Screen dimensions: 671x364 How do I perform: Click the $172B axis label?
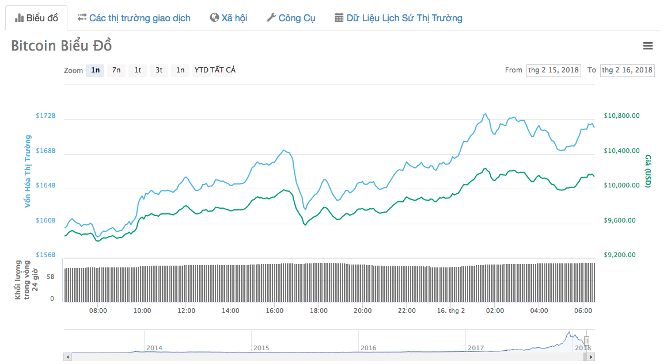(x=46, y=116)
